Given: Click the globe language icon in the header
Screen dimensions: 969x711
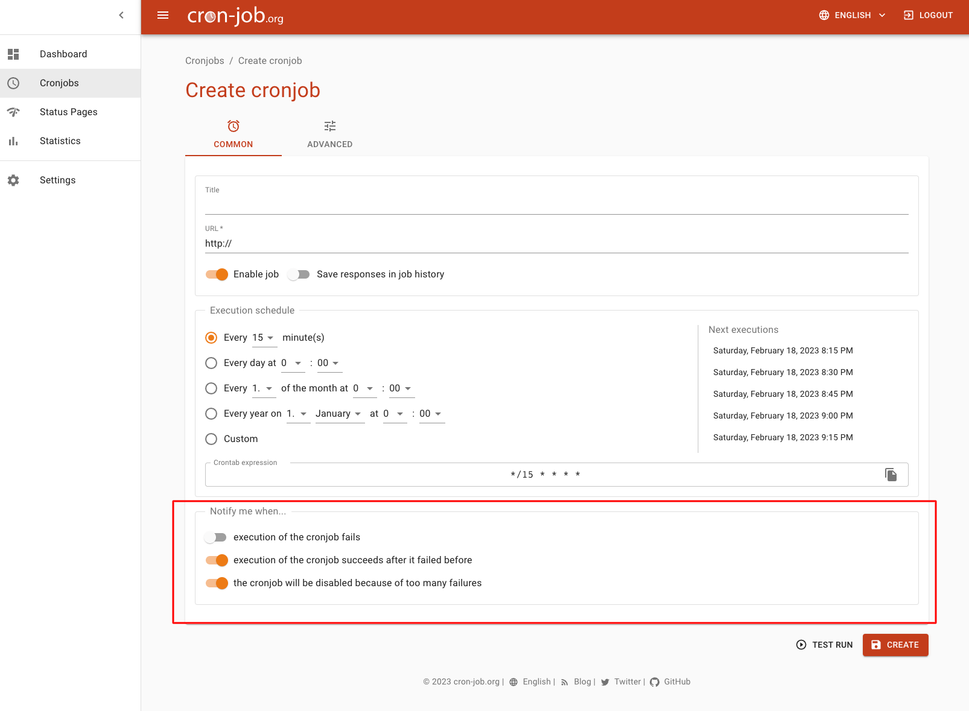Looking at the screenshot, I should pos(824,15).
